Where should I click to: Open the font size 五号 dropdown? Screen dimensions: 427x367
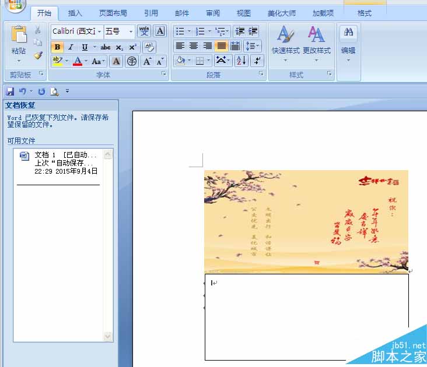[x=131, y=31]
